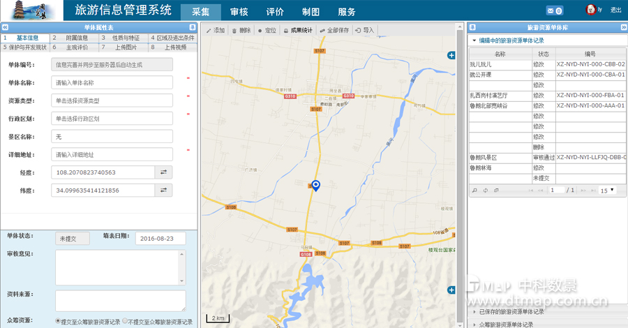The height and width of the screenshot is (328, 628).
Task: Select 提交至众筹旅游资源记录 radio option
Action: [x=59, y=322]
